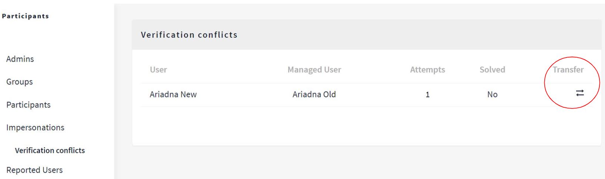
Task: Click the Verification conflicts panel title
Action: [x=189, y=35]
